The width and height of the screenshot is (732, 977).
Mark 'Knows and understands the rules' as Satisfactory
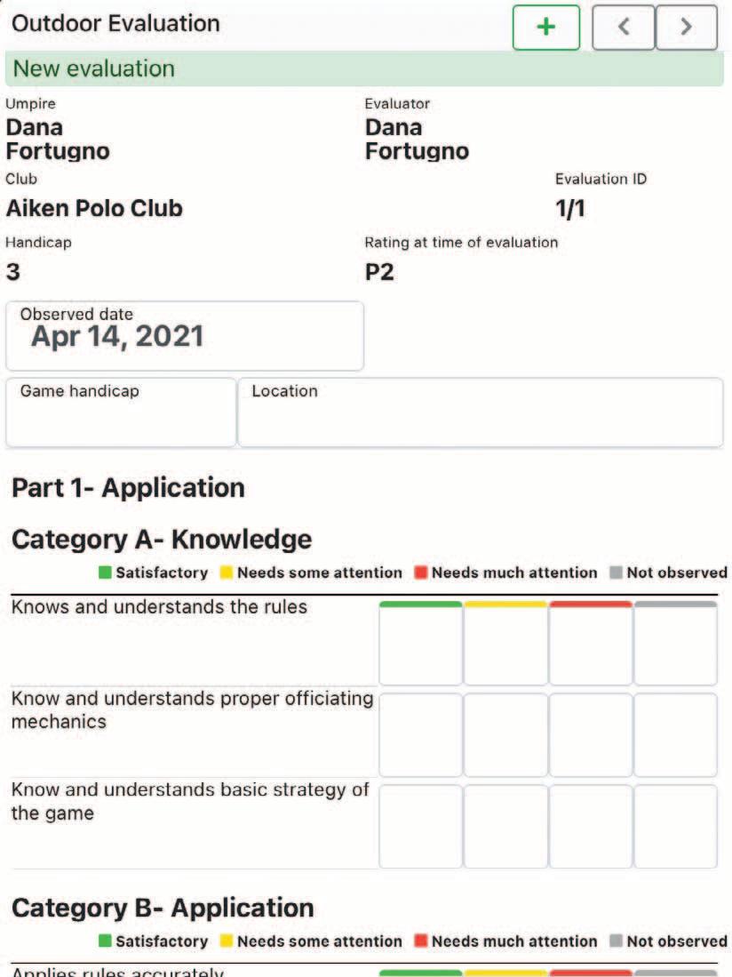point(421,644)
